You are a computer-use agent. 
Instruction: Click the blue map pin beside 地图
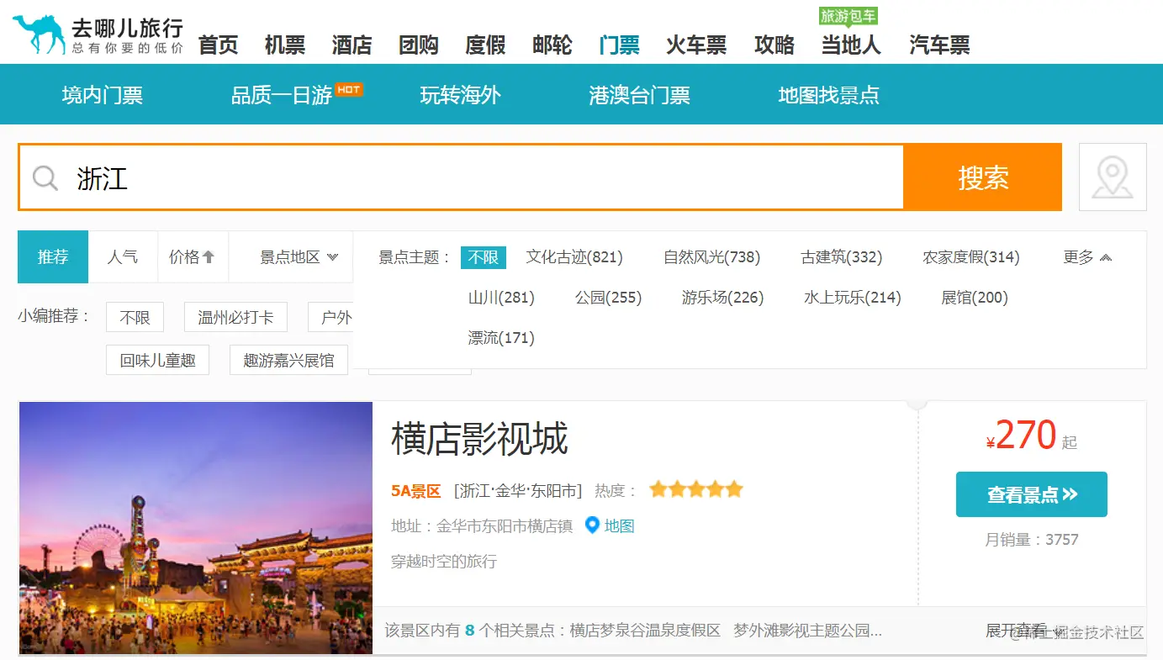(x=592, y=525)
